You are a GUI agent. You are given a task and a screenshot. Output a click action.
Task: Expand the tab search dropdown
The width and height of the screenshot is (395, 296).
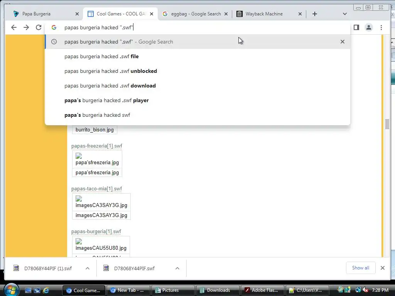click(345, 14)
